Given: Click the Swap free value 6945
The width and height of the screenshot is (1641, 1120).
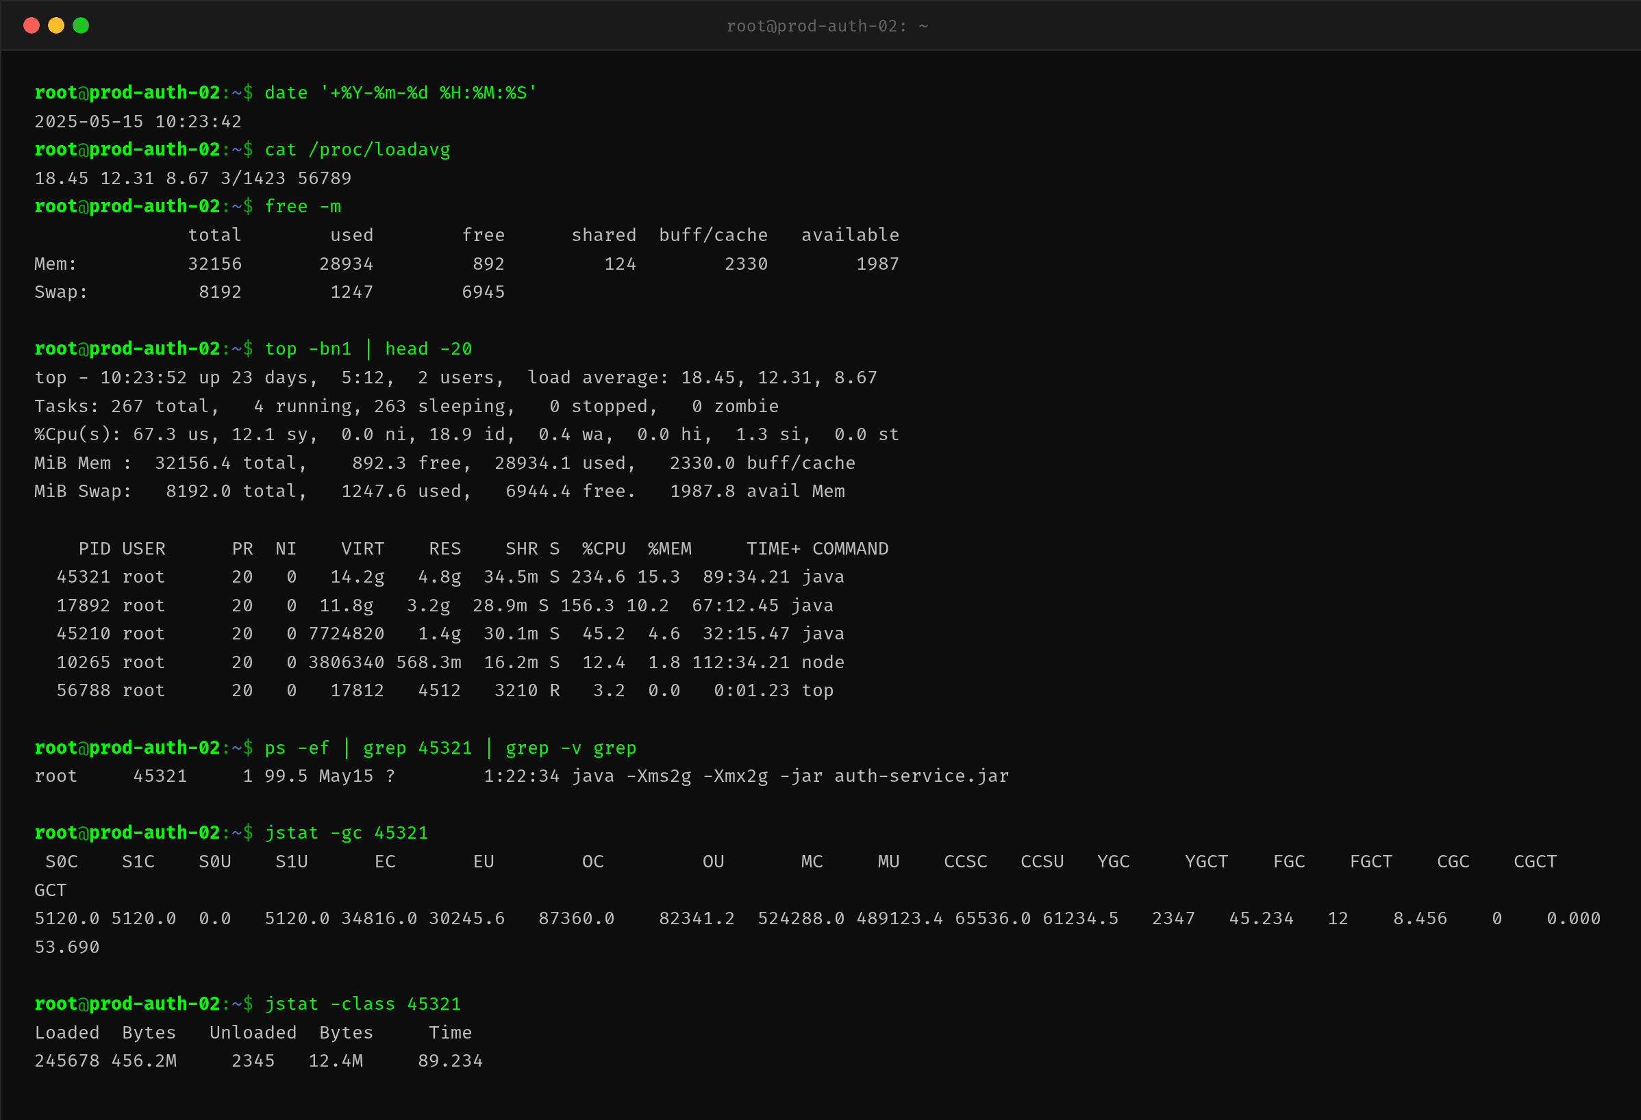Looking at the screenshot, I should (x=483, y=292).
